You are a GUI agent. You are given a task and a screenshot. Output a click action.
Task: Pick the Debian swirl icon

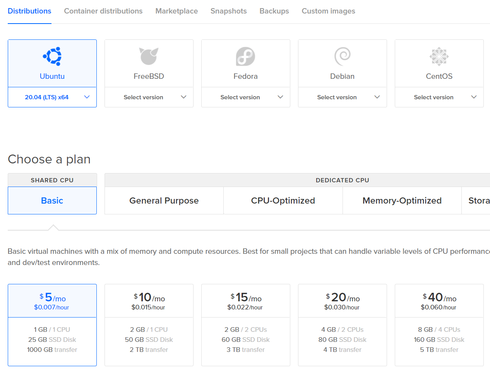pos(343,56)
